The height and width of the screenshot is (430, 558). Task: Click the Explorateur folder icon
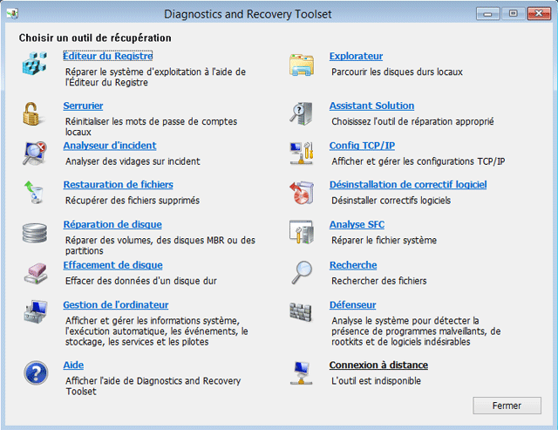302,65
